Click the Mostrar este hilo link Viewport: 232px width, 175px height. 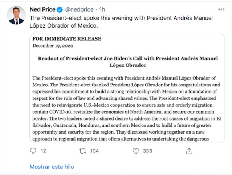[x=52, y=167]
